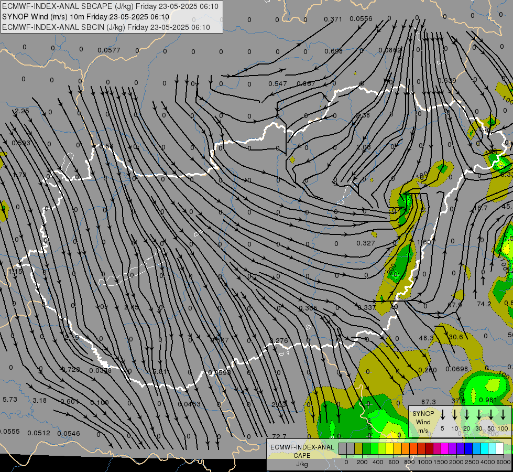
Task: Click the '0.601' value on map
Action: (69, 402)
